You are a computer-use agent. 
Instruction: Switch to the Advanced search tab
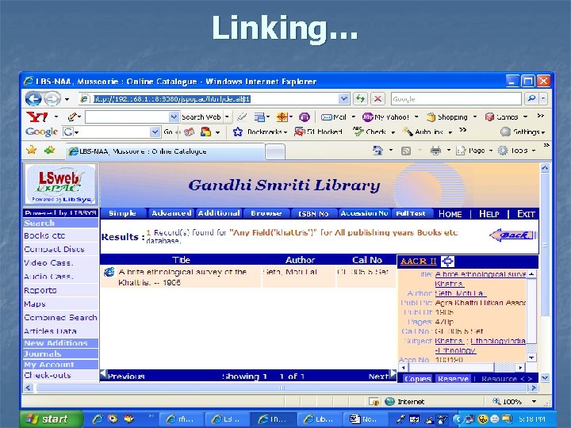171,213
